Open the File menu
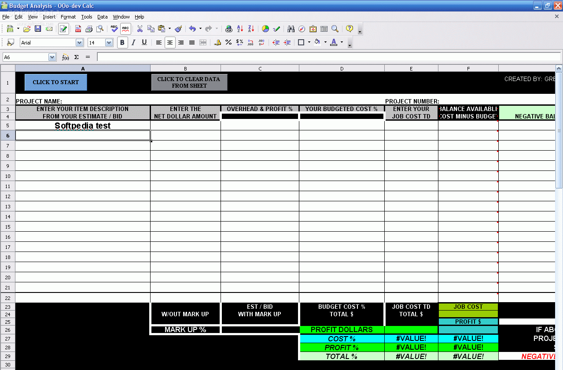 click(6, 17)
